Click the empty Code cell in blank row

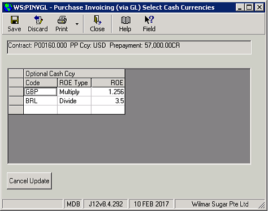(40, 109)
